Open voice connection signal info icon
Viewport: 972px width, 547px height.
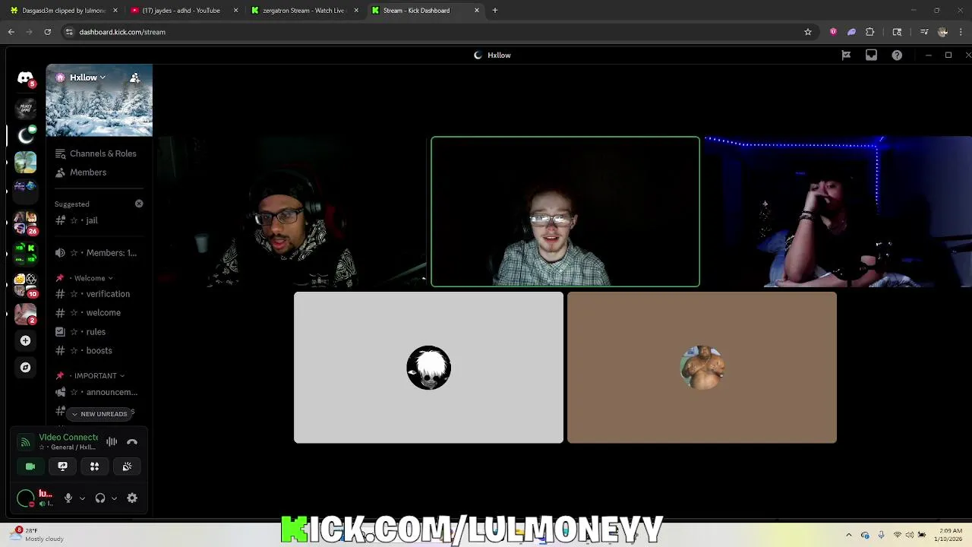click(x=25, y=441)
